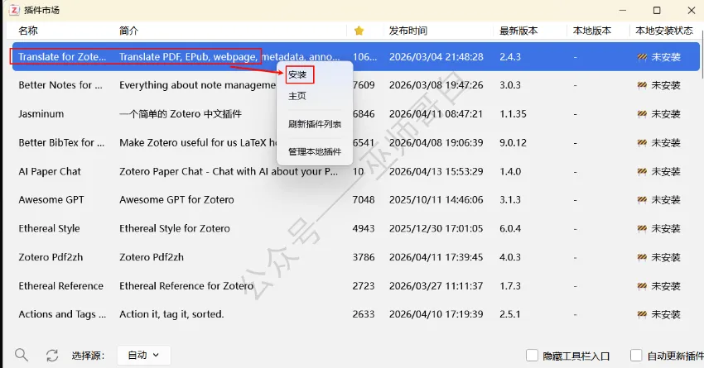Click not-installed status icon for Better Notes

[642, 84]
